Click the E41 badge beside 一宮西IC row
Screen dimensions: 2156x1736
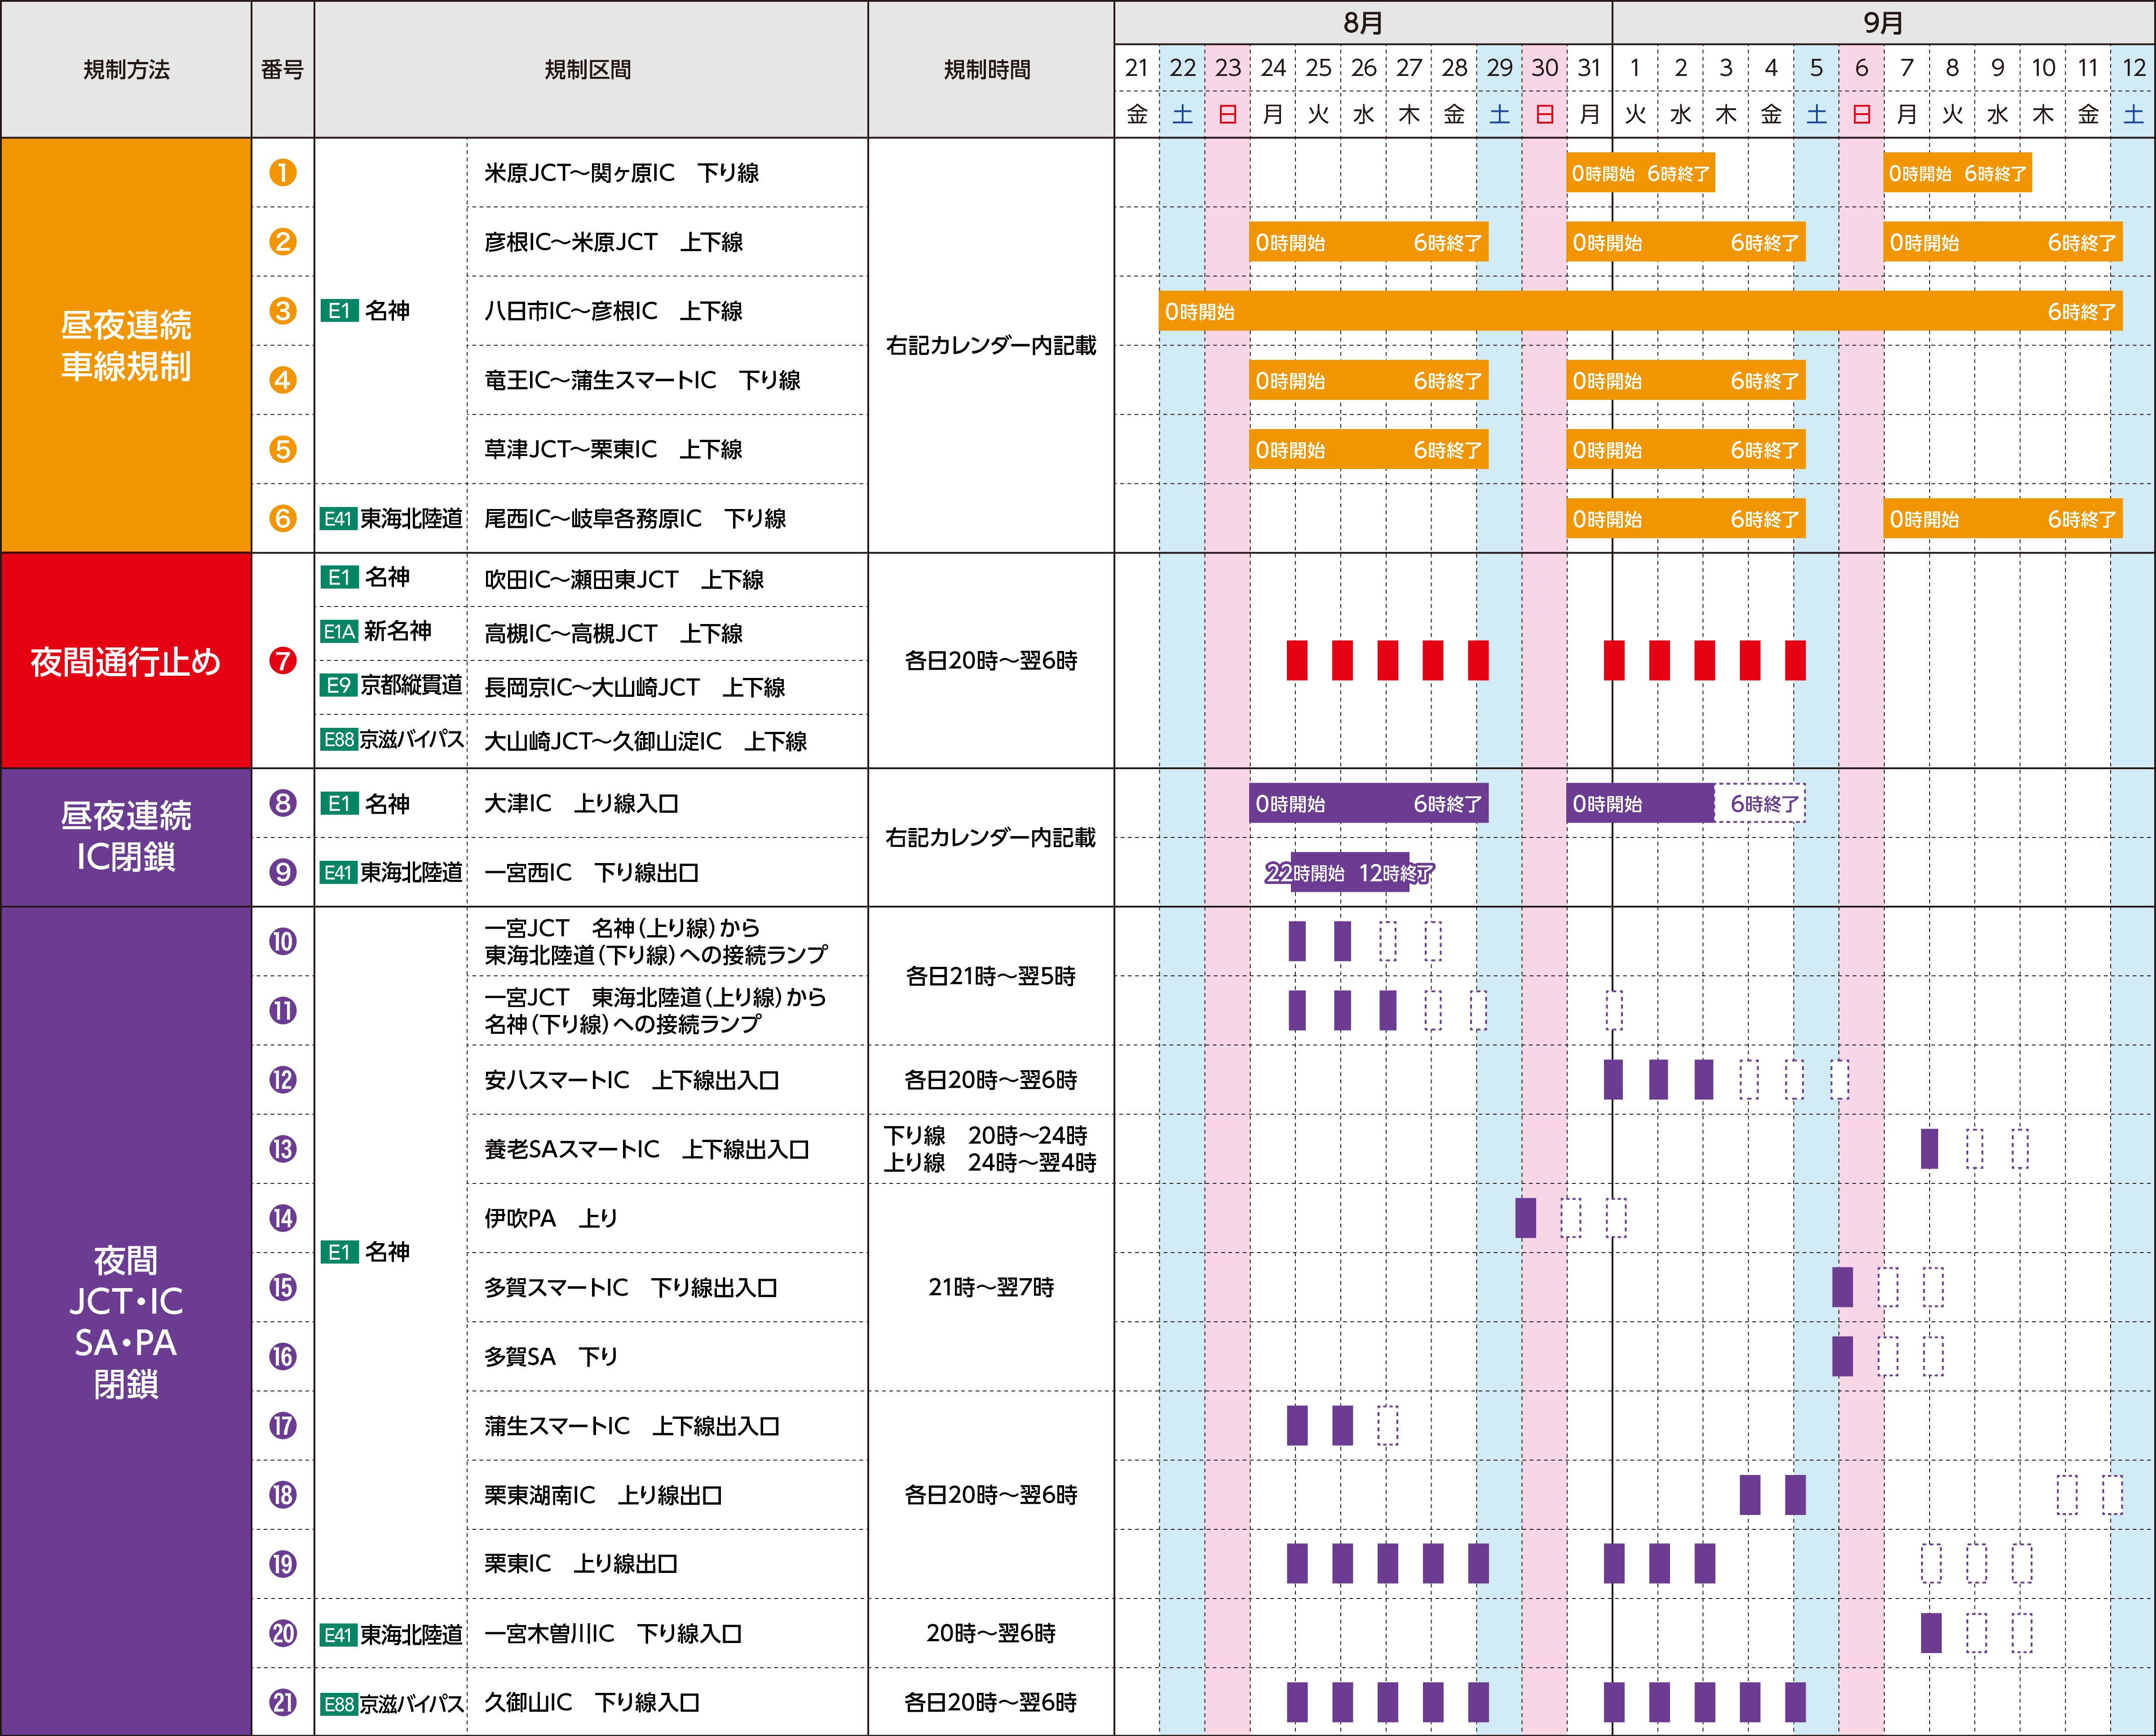tap(339, 872)
